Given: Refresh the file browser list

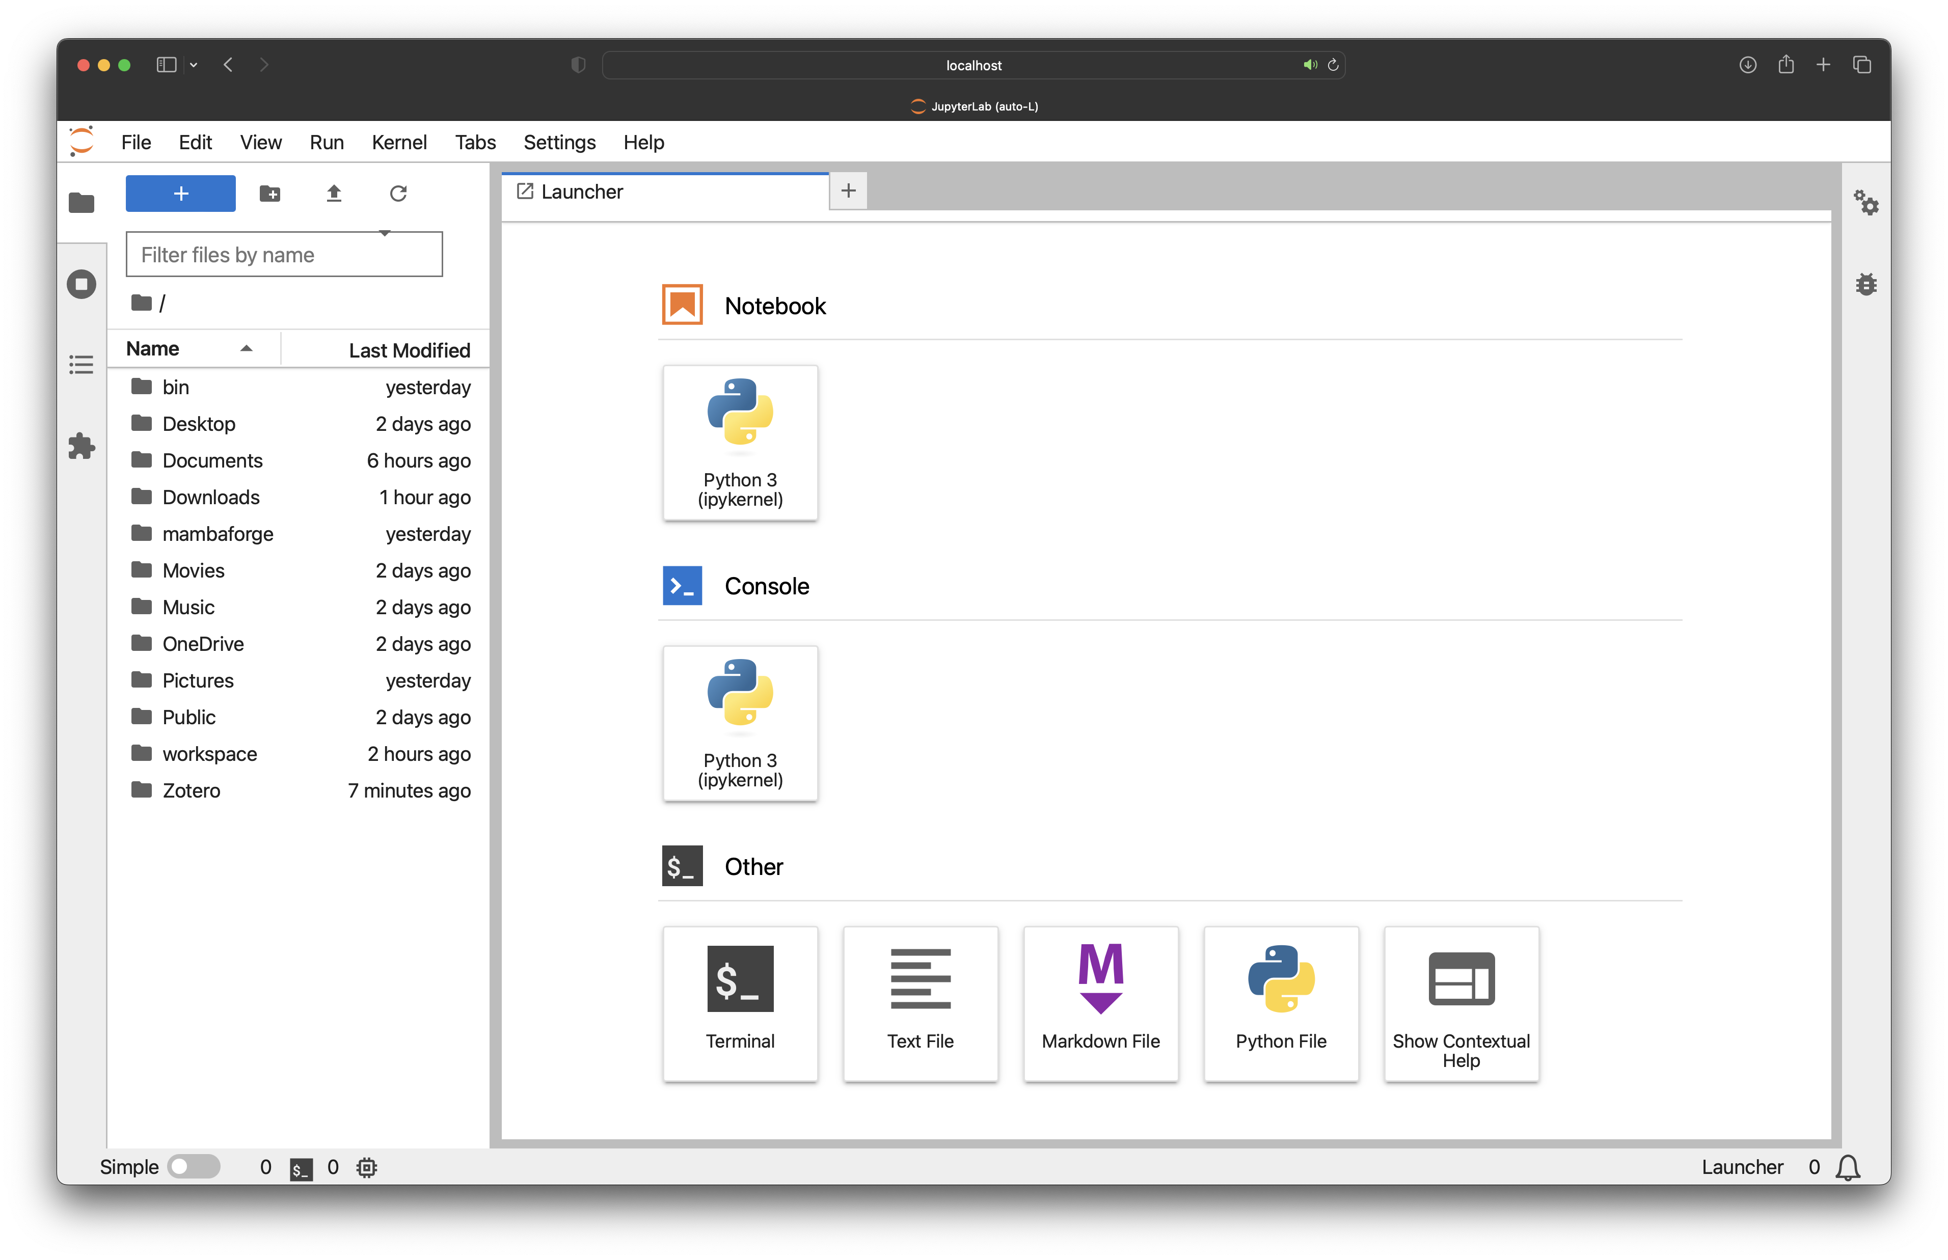Looking at the screenshot, I should click(398, 193).
